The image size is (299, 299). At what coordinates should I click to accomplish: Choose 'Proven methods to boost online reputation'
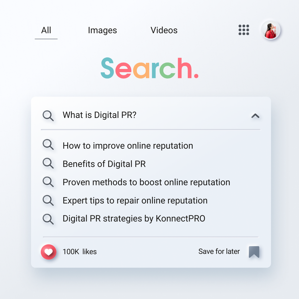click(x=146, y=182)
